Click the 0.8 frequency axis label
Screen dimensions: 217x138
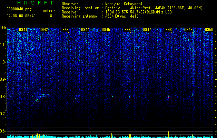coord(3,97)
